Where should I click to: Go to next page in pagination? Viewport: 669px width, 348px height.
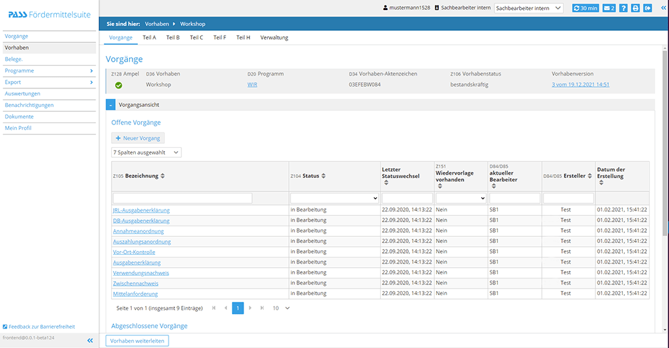[250, 308]
